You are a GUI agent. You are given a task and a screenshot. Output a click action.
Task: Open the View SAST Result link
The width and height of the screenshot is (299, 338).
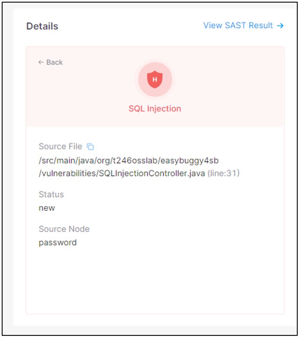pyautogui.click(x=238, y=26)
